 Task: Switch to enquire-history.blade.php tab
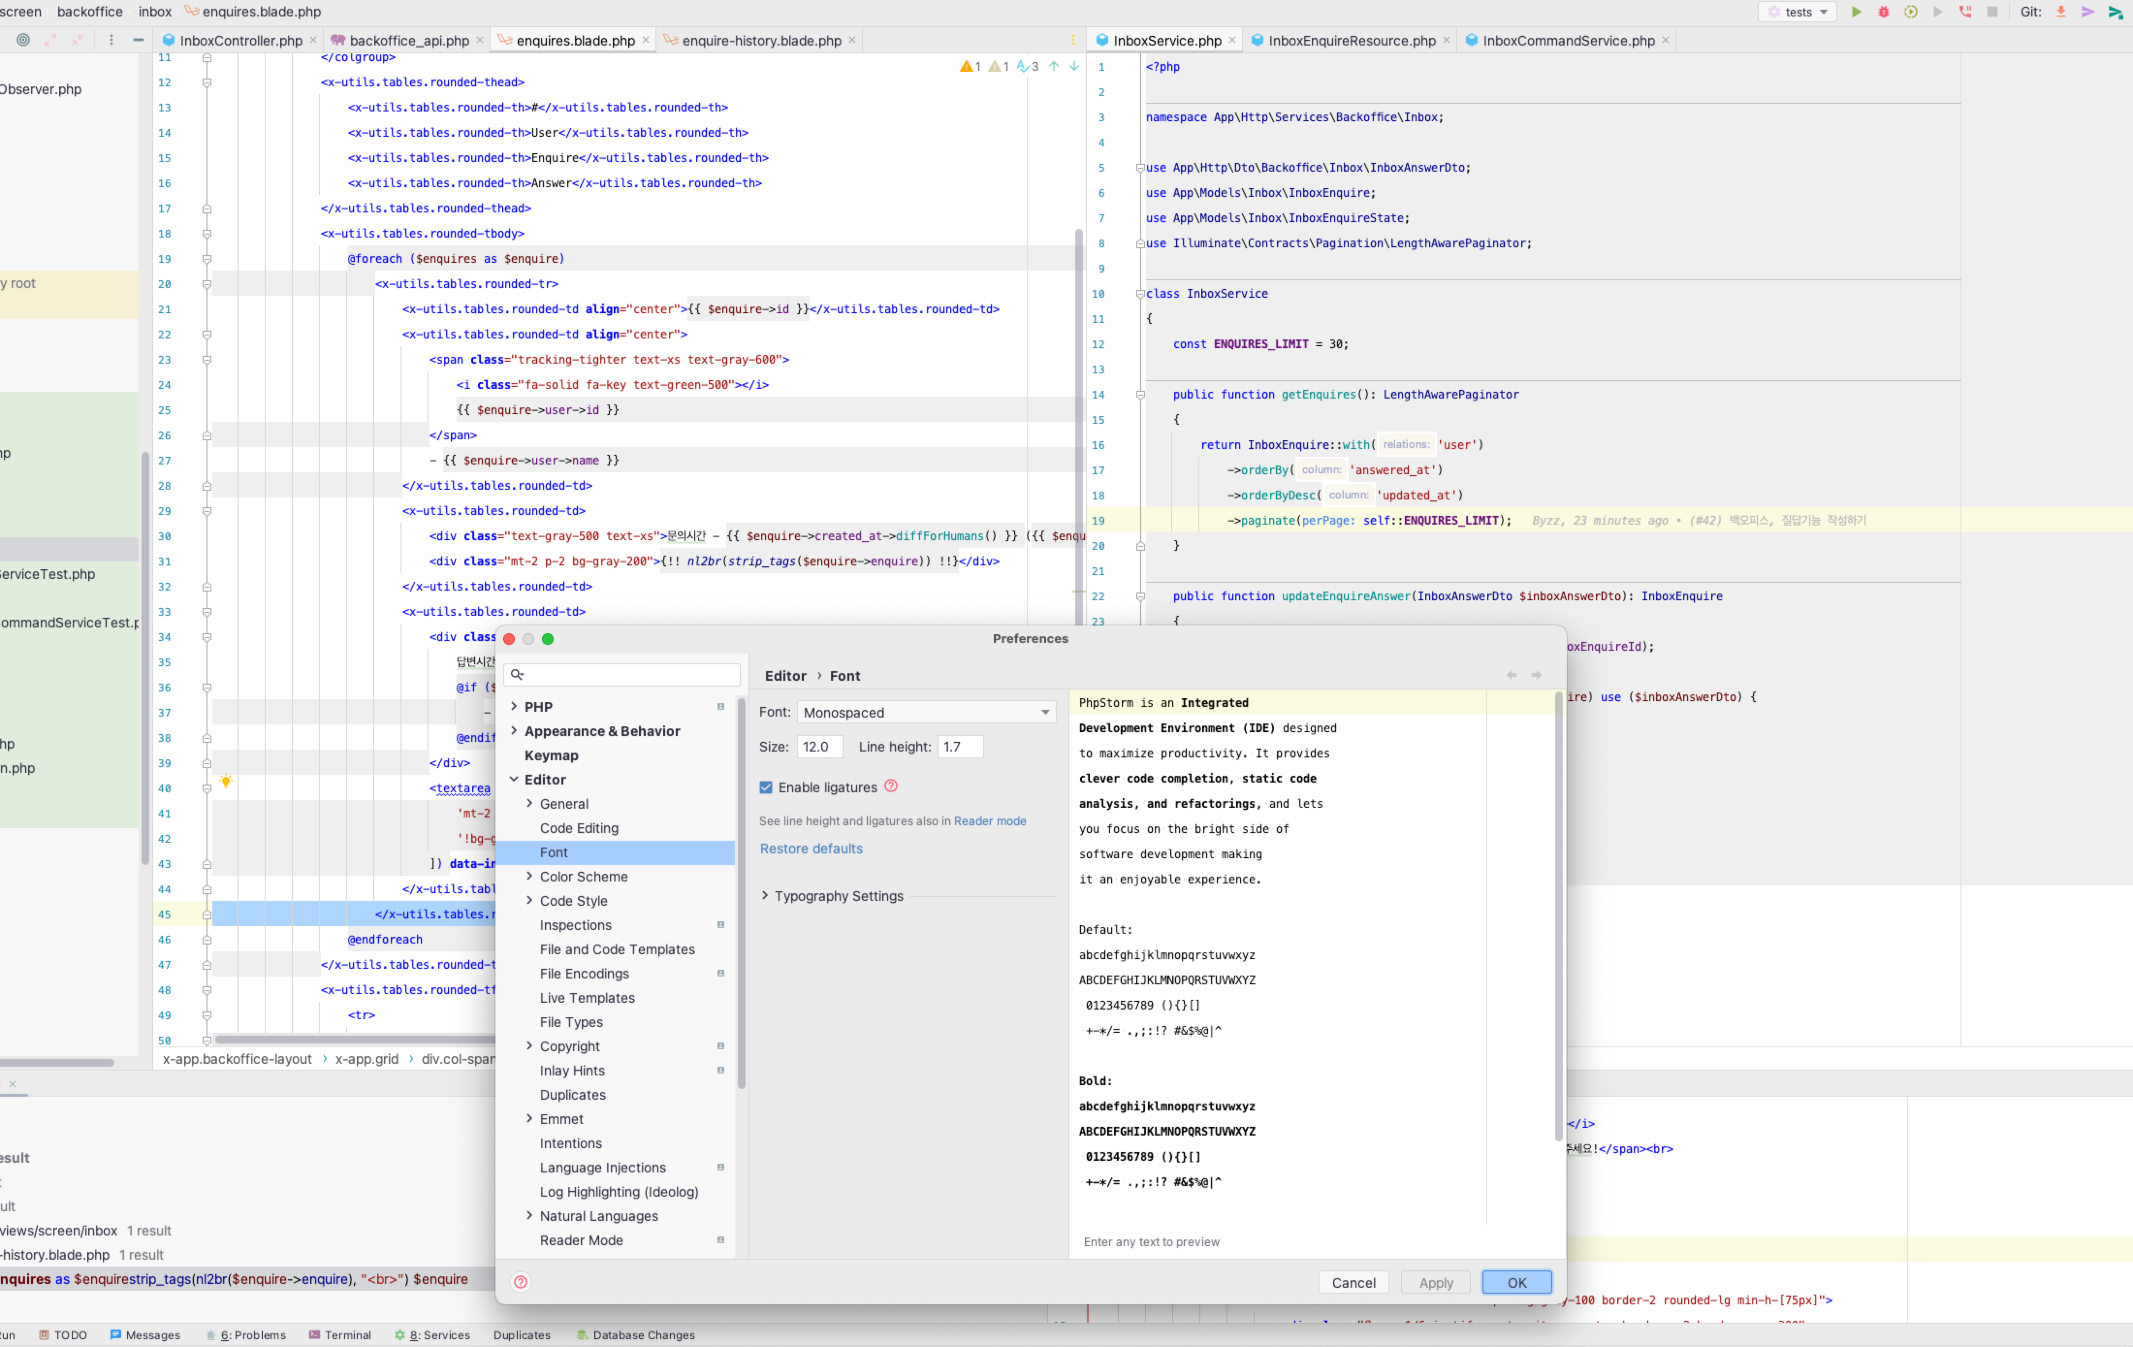click(x=761, y=40)
